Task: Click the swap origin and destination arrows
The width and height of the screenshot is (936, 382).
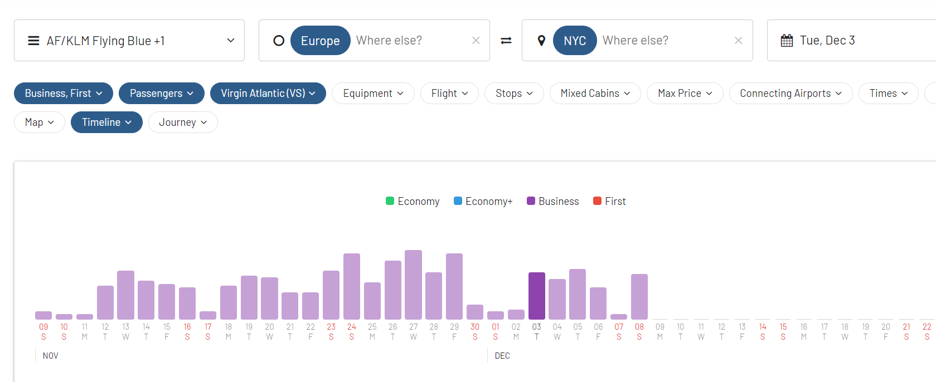Action: click(x=506, y=41)
